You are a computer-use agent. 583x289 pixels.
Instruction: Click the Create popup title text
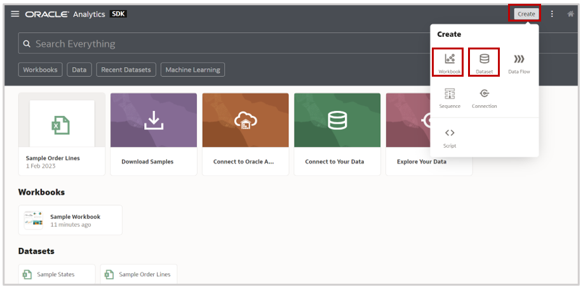[449, 34]
